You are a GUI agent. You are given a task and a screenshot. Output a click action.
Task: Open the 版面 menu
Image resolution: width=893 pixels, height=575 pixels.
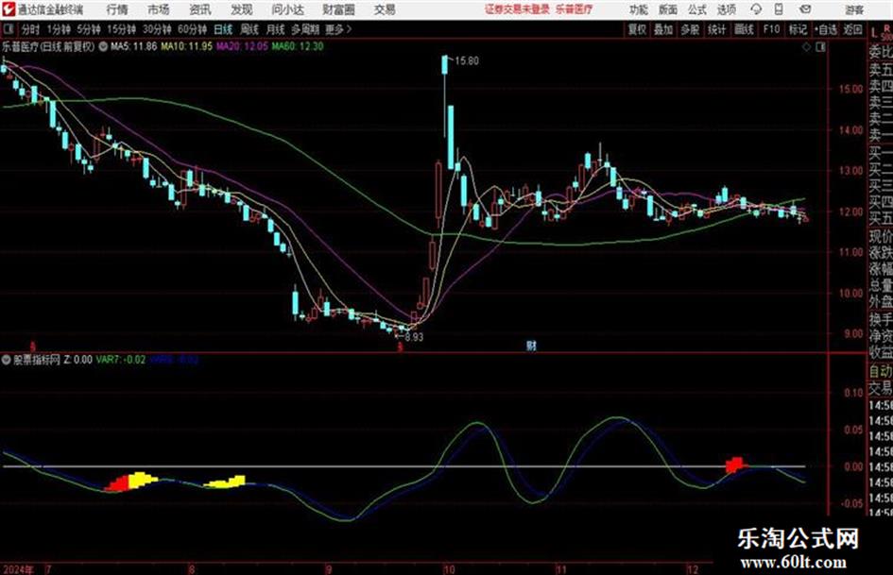tap(668, 9)
